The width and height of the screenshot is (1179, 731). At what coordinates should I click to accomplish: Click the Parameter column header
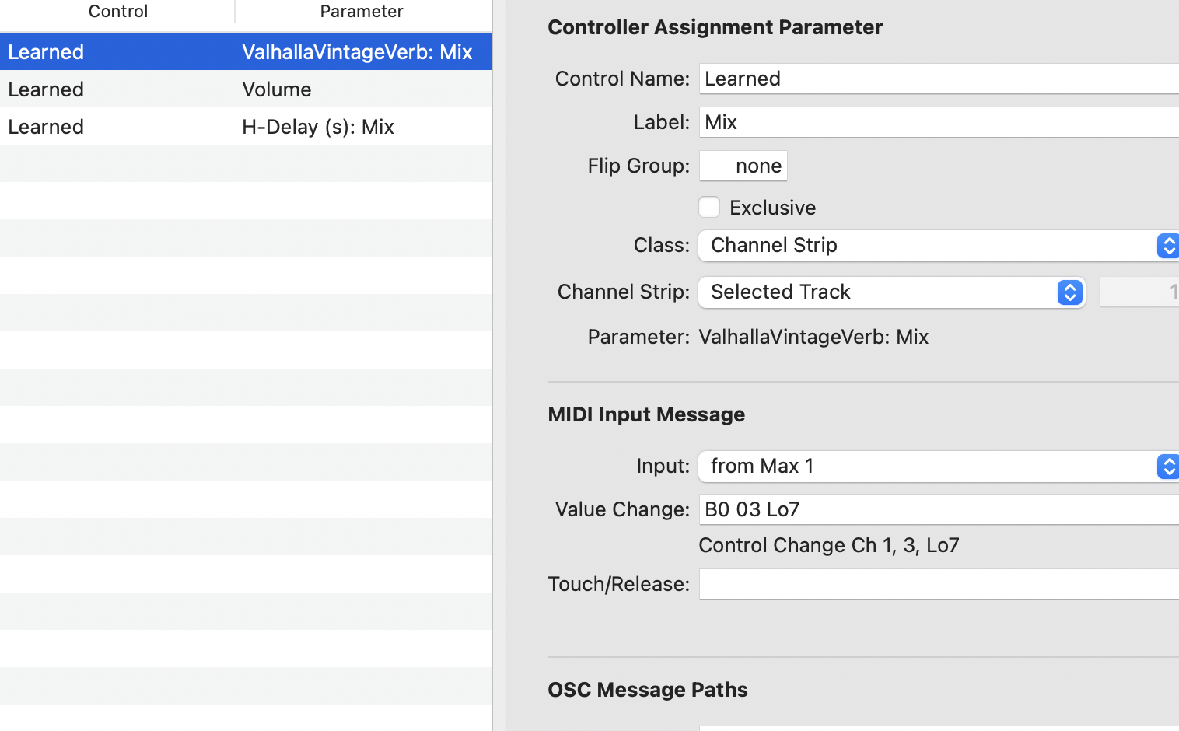[362, 12]
